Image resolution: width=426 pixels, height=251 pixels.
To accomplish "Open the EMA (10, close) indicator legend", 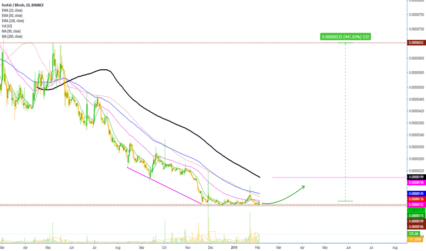I will tap(12, 10).
